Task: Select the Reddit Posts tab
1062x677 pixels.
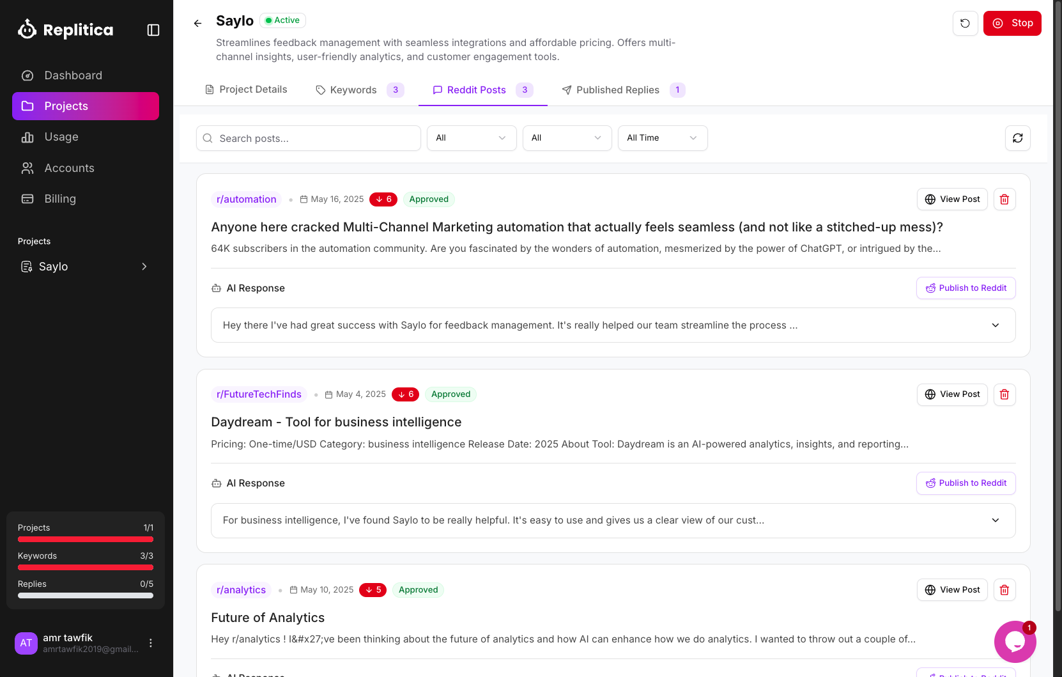Action: click(483, 90)
